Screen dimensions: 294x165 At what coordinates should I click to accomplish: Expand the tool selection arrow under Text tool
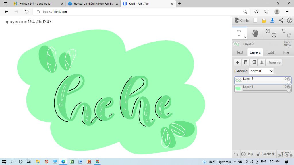point(245,37)
